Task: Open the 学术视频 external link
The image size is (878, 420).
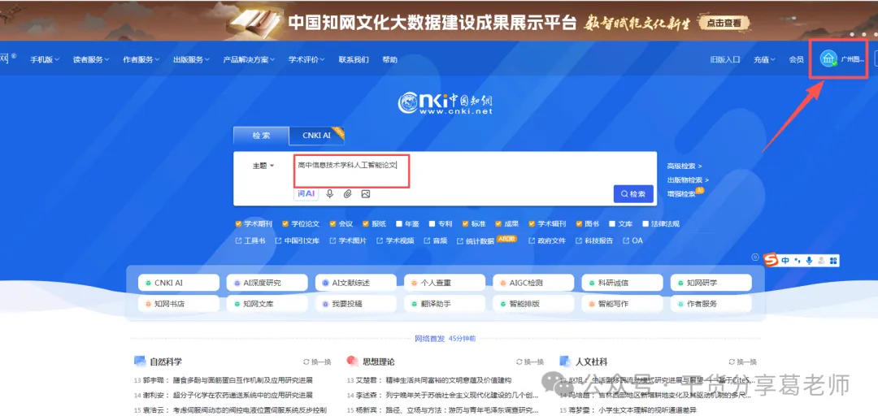Action: tap(395, 240)
